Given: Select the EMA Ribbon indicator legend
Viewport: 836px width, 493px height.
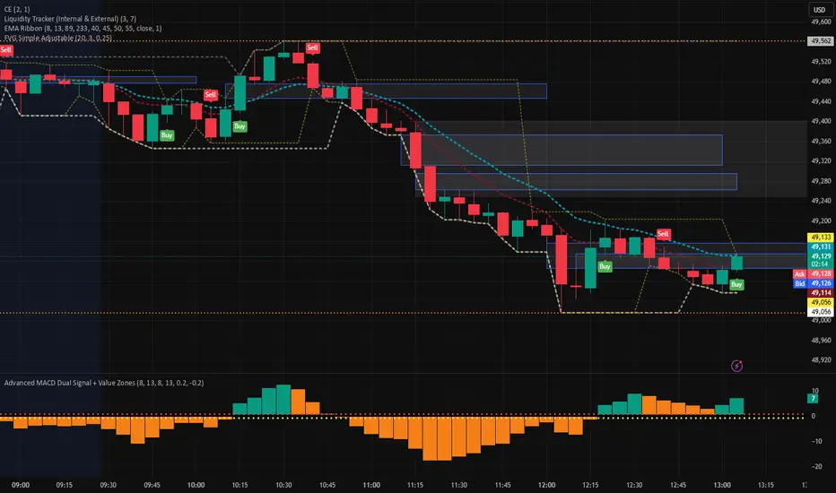Looking at the screenshot, I should (83, 29).
